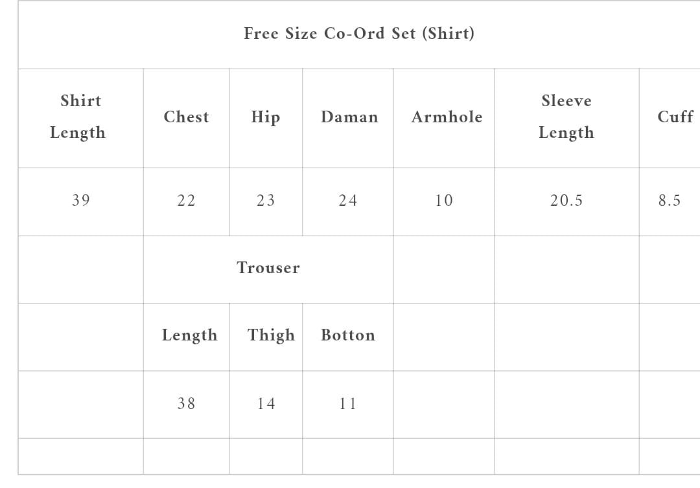Image resolution: width=700 pixels, height=488 pixels.
Task: Click the Chest column header
Action: [186, 117]
